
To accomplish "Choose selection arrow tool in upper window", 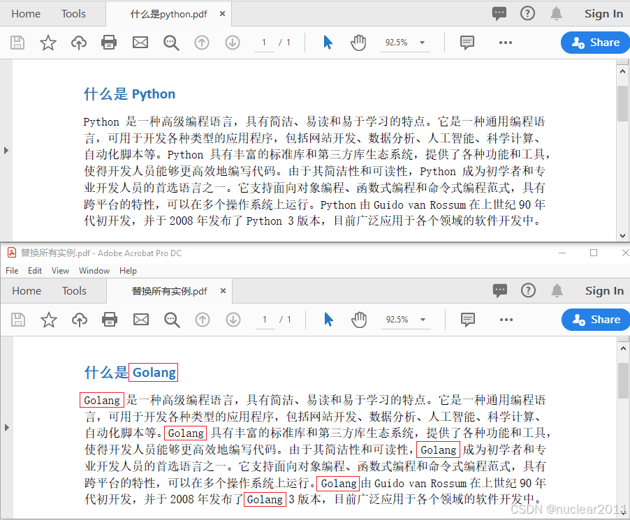I will pos(328,42).
